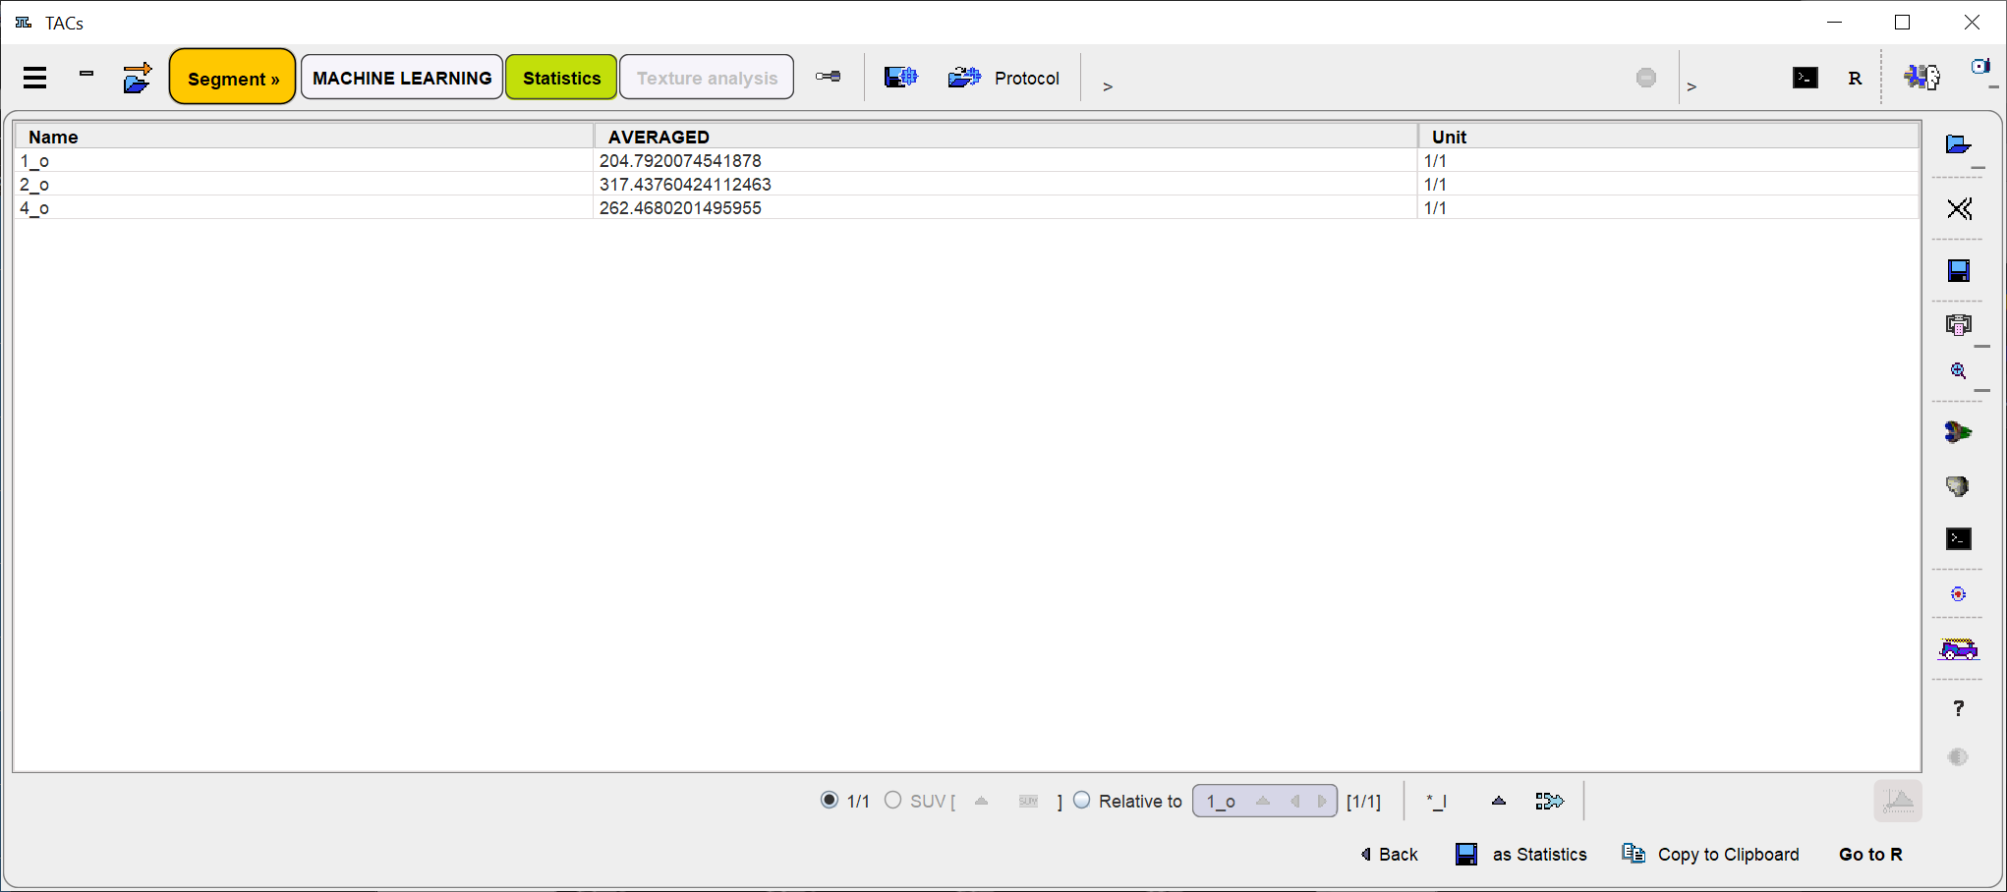
Task: Click the Protocol button label
Action: [x=1026, y=78]
